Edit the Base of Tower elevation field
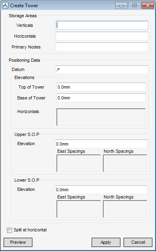The width and height of the screenshot is (156, 251). tap(101, 98)
